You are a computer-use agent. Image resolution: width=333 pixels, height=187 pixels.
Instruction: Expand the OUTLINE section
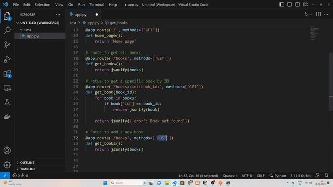[x=40, y=162]
